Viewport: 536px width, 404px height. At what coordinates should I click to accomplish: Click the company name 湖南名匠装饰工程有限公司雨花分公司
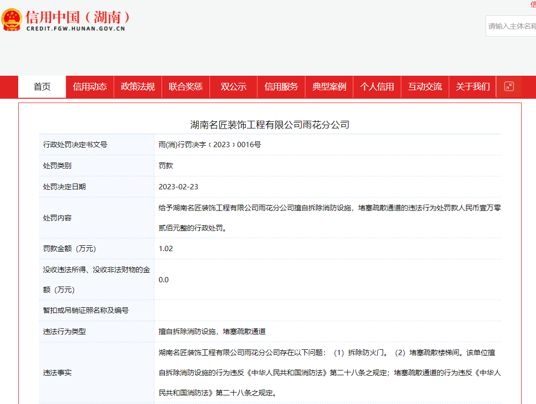coord(268,124)
